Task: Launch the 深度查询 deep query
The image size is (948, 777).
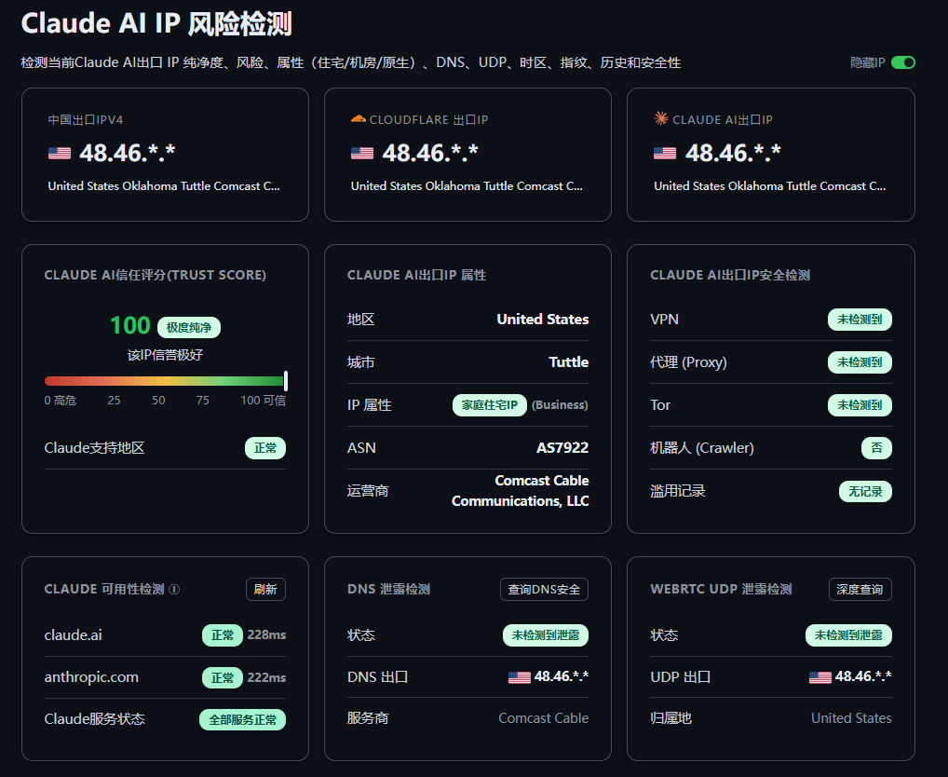Action: pos(860,590)
